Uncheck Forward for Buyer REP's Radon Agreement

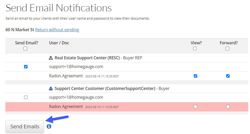coord(228,76)
